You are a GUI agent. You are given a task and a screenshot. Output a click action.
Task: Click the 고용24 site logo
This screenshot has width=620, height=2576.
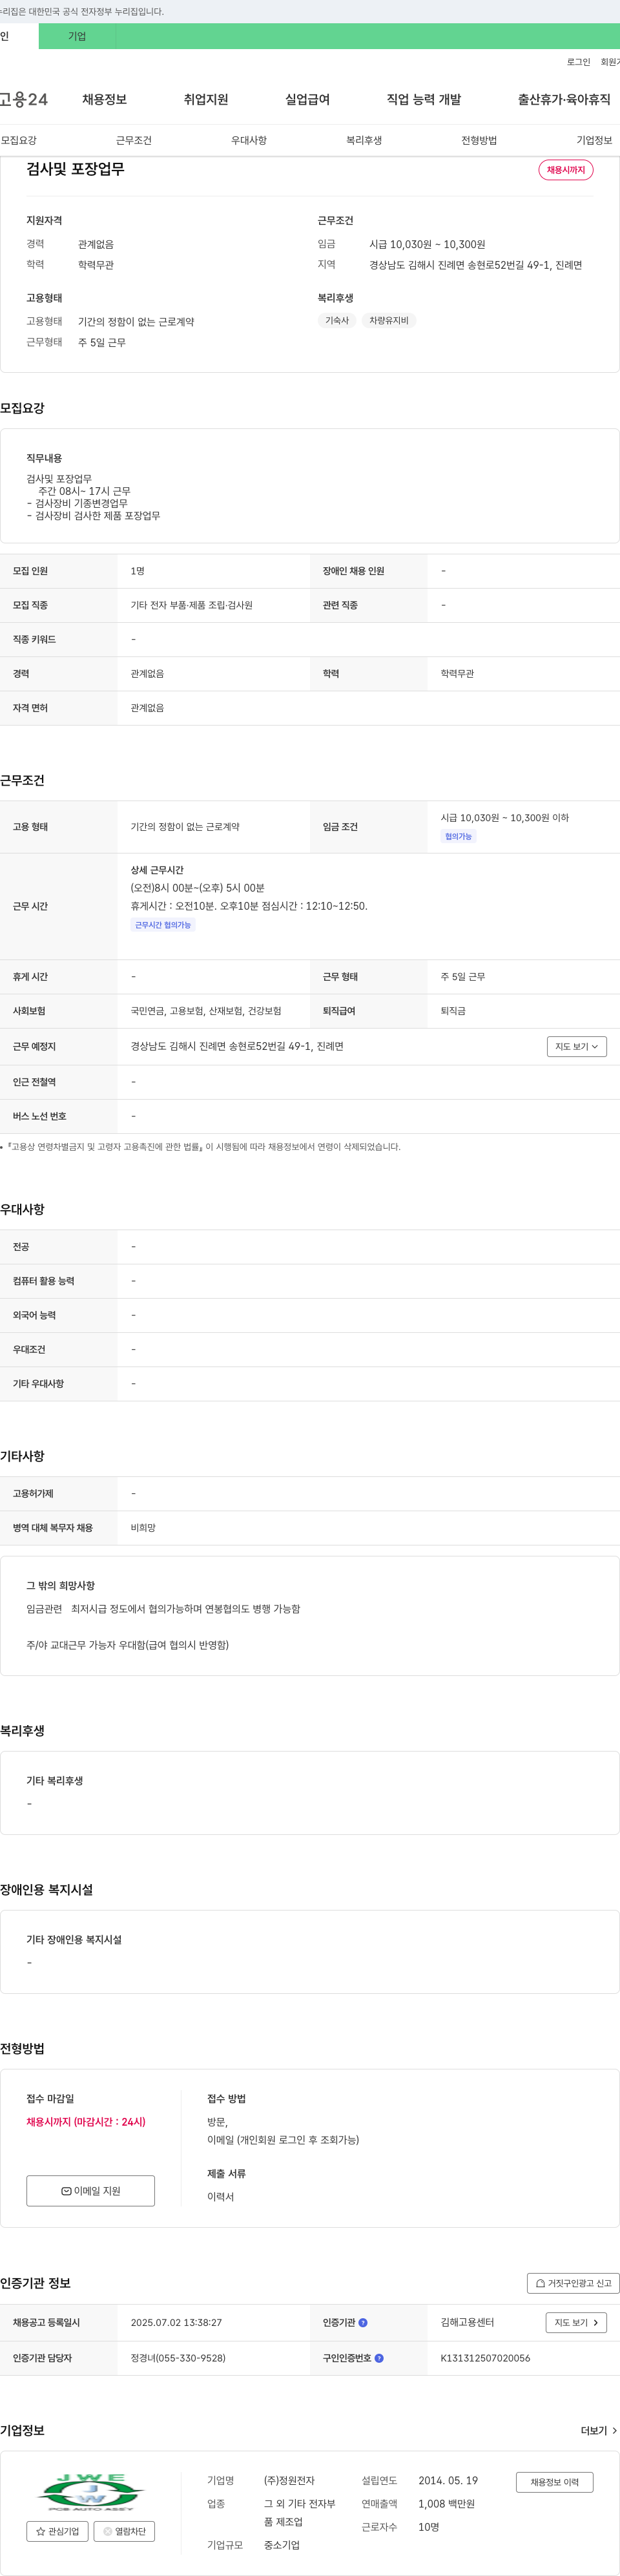point(24,99)
